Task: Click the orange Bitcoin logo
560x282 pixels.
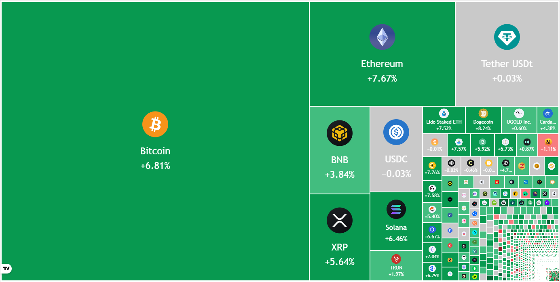Action: pyautogui.click(x=155, y=124)
